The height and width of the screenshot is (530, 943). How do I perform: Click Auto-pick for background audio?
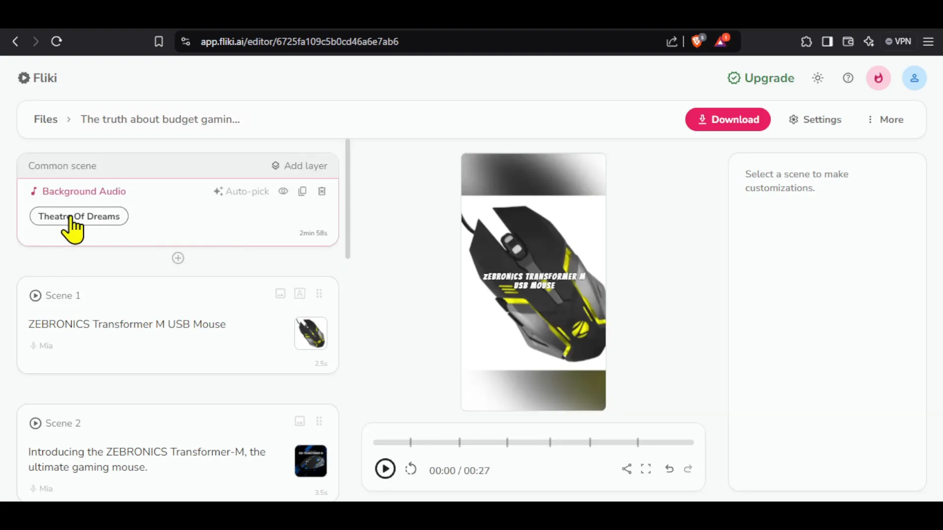241,191
